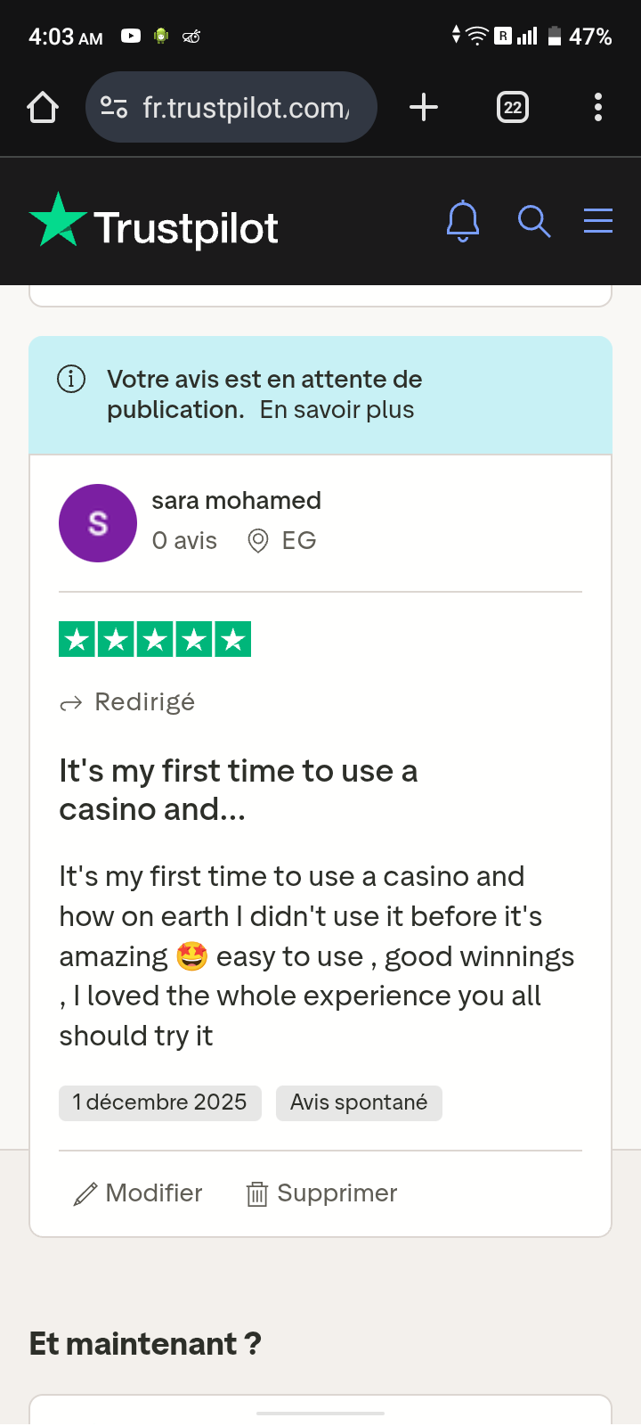Open the tab switcher showing 22 tabs
This screenshot has width=641, height=1426.
513,108
